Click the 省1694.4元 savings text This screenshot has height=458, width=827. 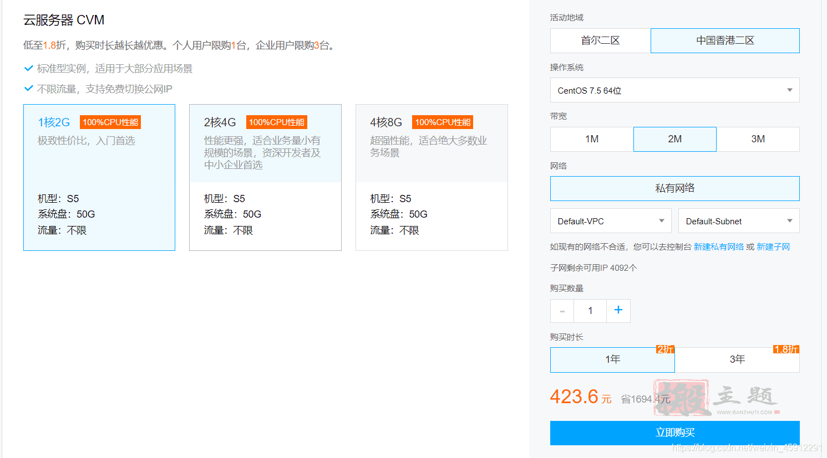tap(645, 399)
